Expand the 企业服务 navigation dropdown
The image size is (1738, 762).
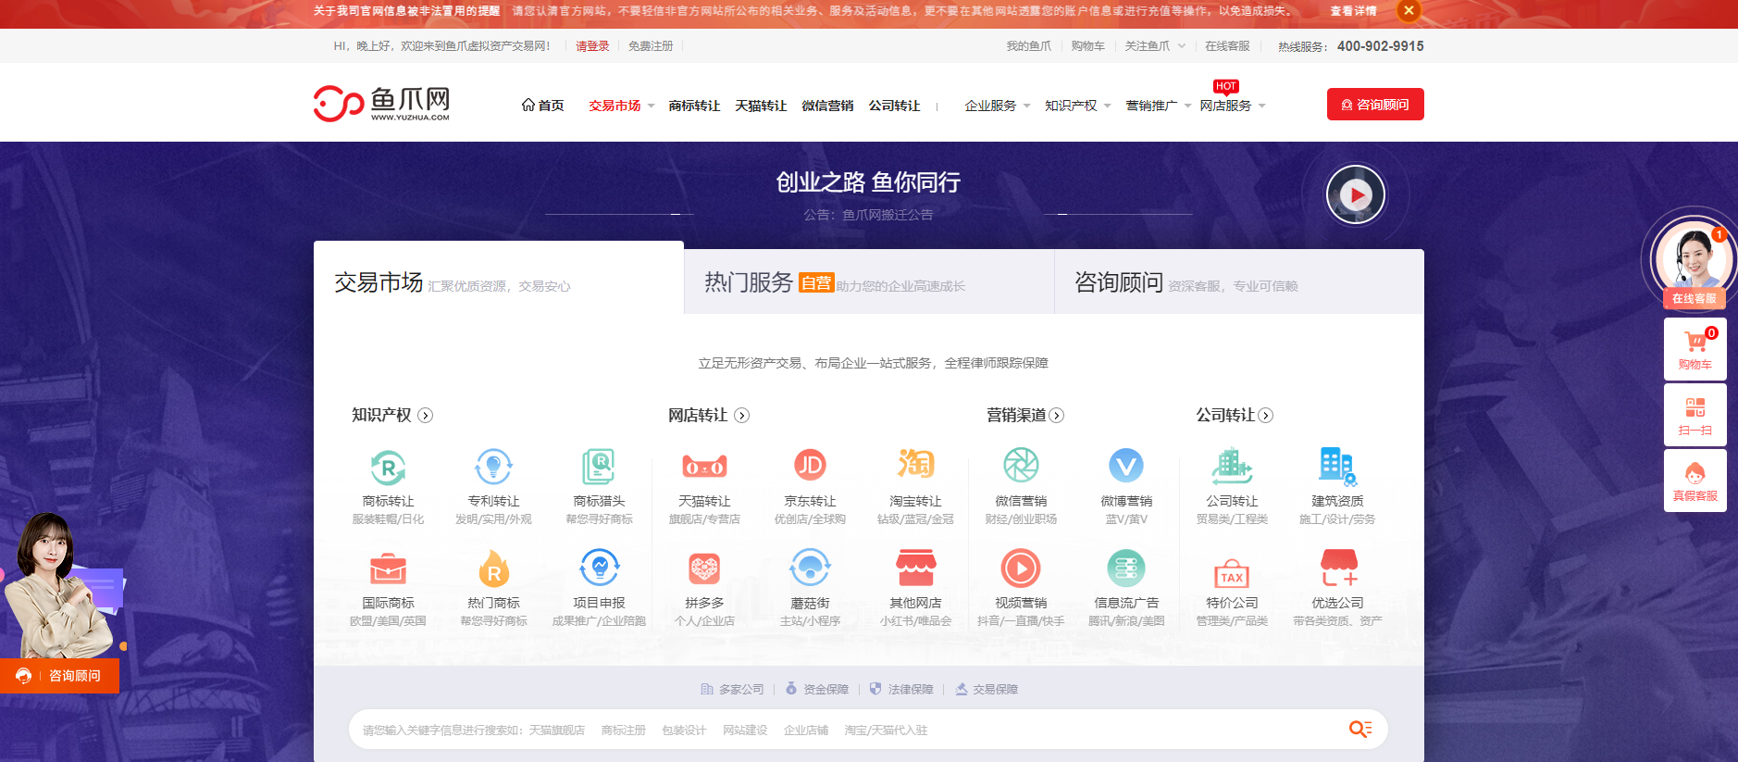[x=997, y=106]
